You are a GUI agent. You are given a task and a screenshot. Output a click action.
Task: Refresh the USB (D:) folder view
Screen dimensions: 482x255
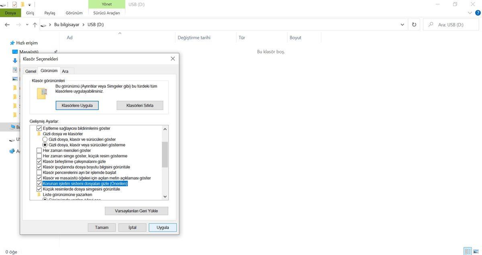click(414, 25)
